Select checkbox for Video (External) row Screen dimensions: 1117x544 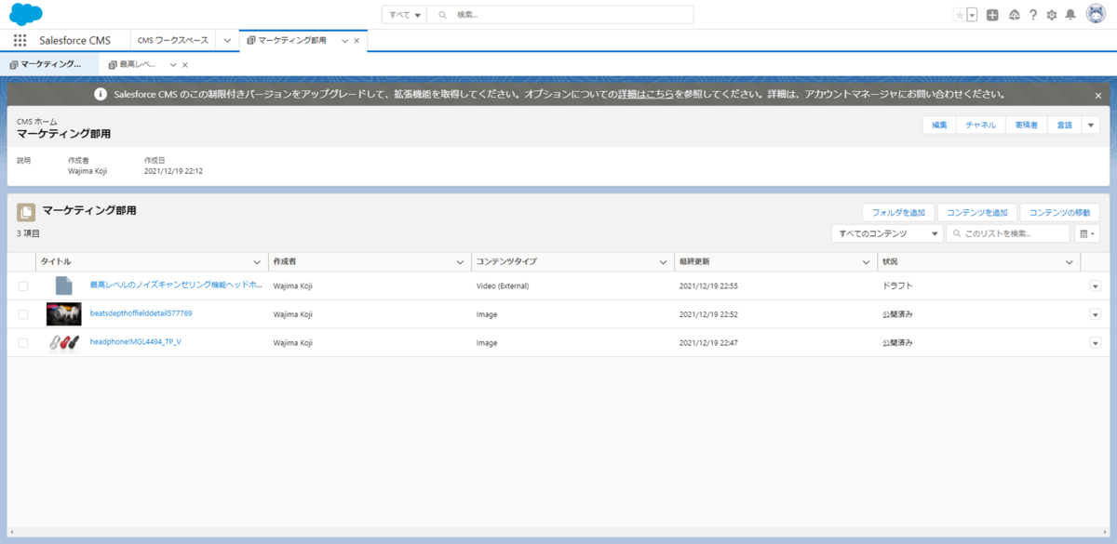click(x=23, y=286)
